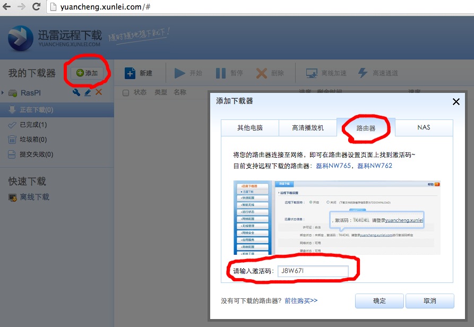This screenshot has height=327, width=474.
Task: Click the Xunlei remote download logo
Action: (x=21, y=38)
